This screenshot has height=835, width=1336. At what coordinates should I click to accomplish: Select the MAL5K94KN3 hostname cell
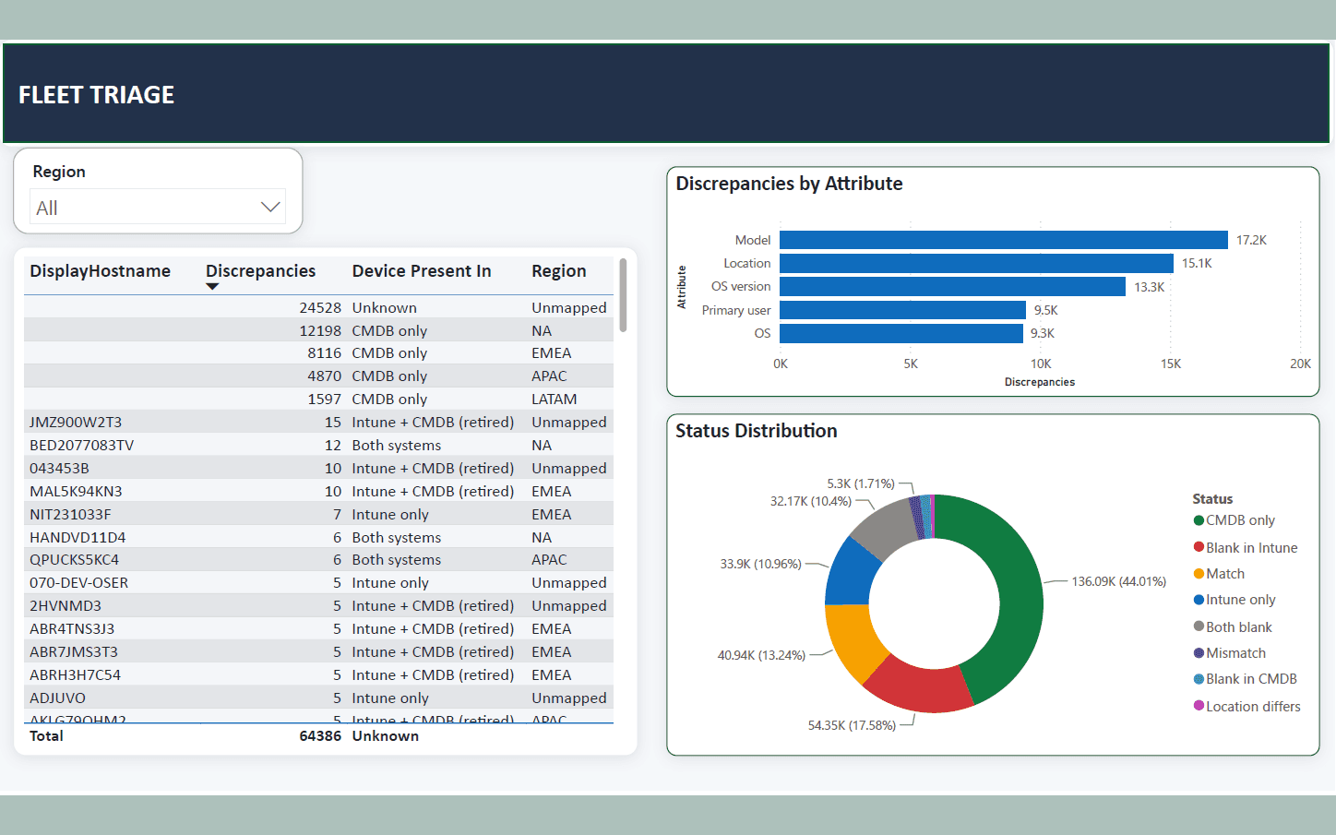click(x=76, y=492)
